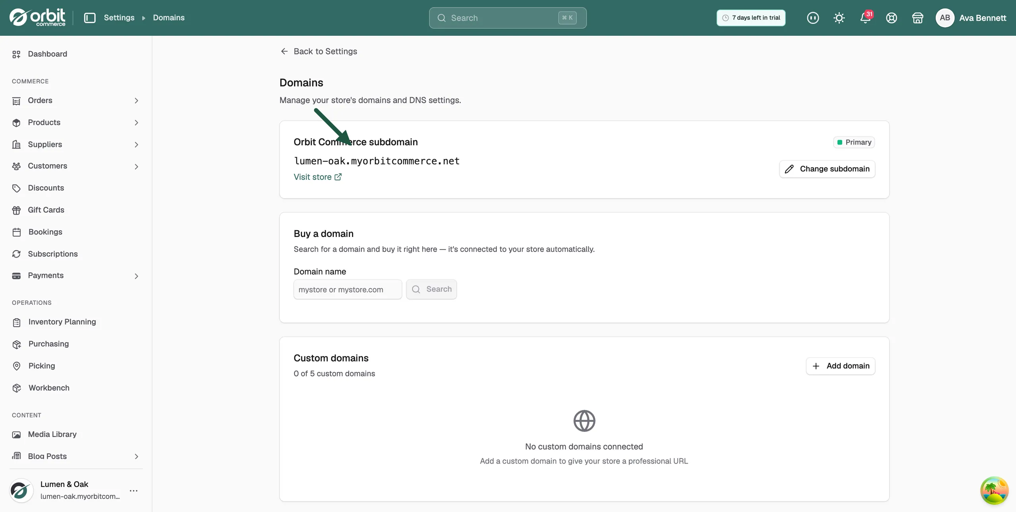Click the Workbench cube icon
The image size is (1016, 512).
click(16, 388)
